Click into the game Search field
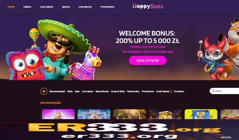 224,91
